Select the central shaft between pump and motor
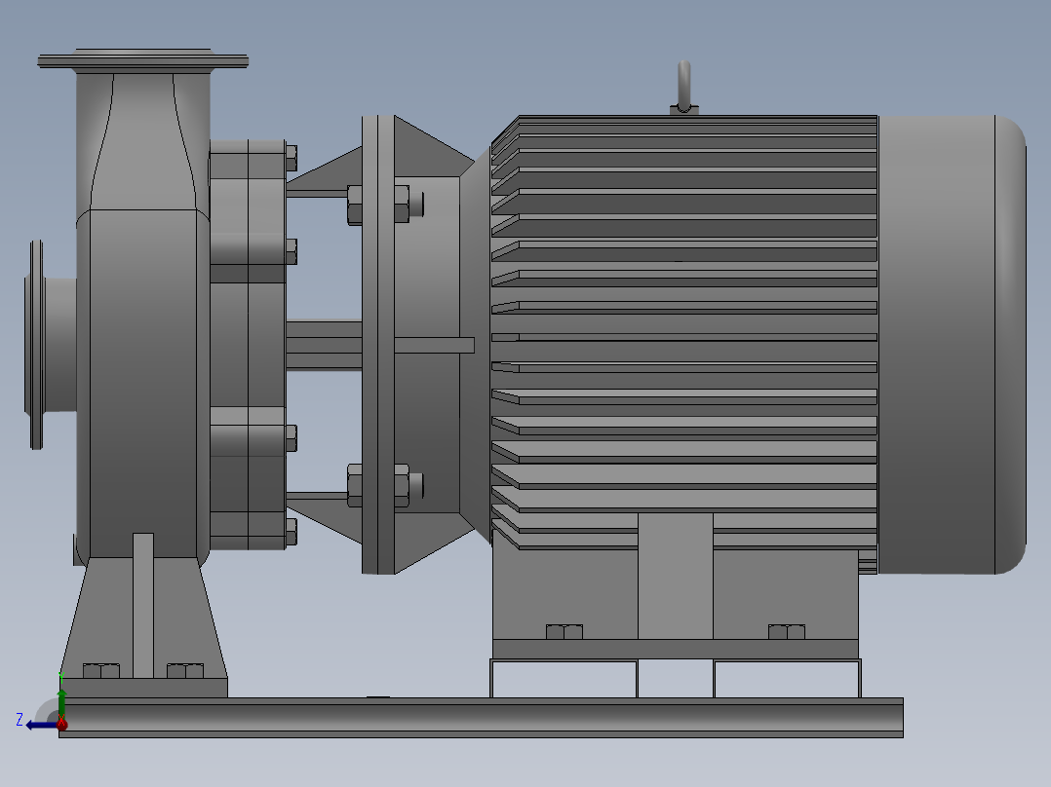The width and height of the screenshot is (1051, 787). (324, 345)
